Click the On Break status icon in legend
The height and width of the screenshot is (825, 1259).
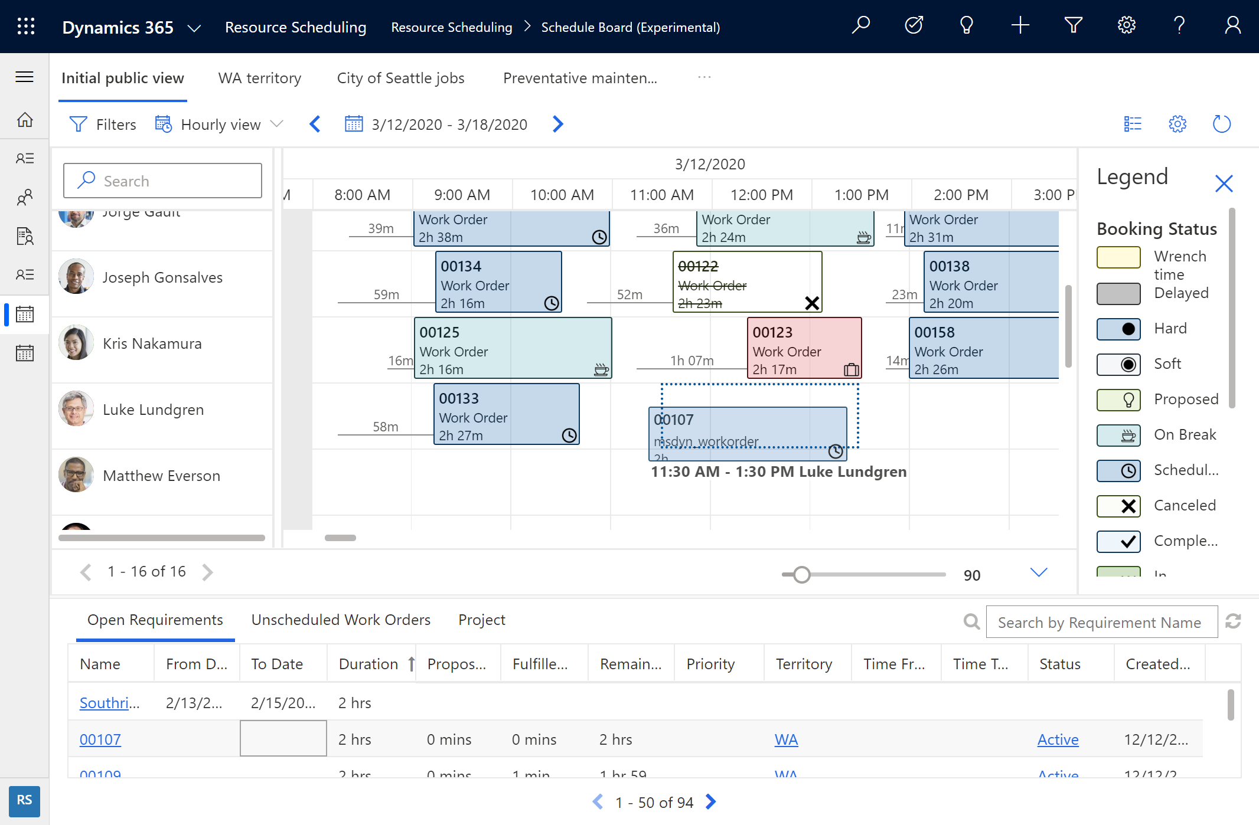(1121, 434)
